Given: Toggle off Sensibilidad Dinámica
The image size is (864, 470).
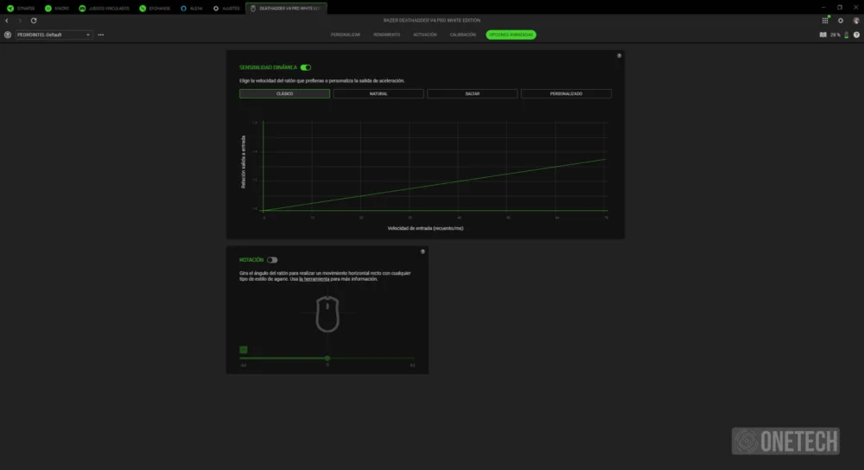Looking at the screenshot, I should pos(306,67).
